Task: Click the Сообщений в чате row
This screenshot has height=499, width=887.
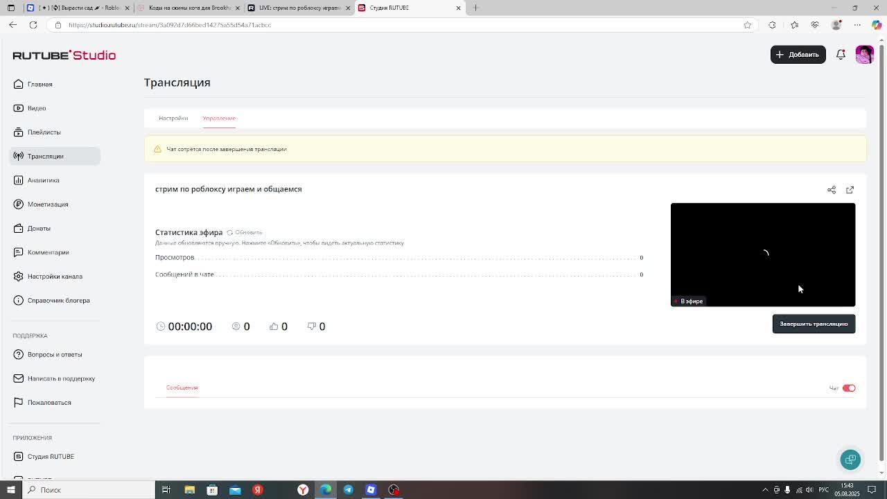Action: coord(399,274)
